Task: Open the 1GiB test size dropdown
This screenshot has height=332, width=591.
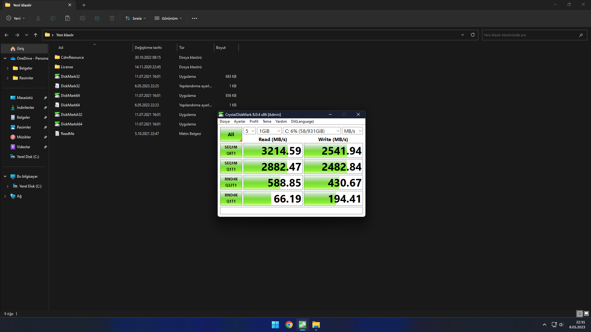Action: point(269,131)
